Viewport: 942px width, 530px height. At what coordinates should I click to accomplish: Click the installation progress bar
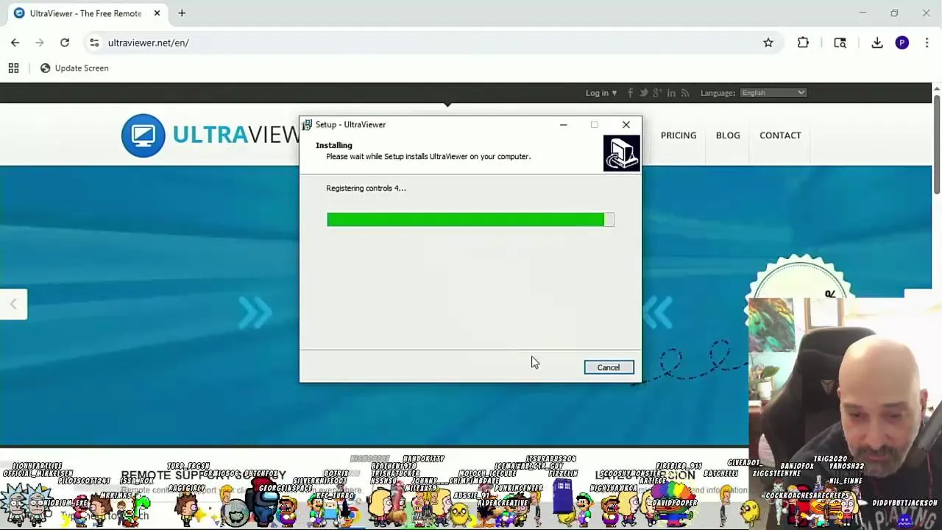(470, 219)
